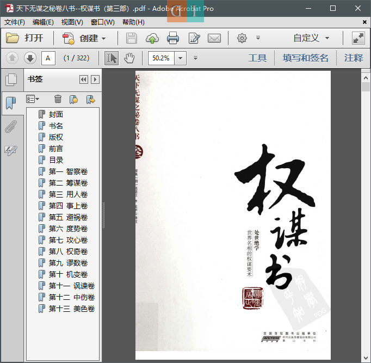The height and width of the screenshot is (363, 371).
Task: Click bookmarks panel right-arrow button
Action: point(95,79)
